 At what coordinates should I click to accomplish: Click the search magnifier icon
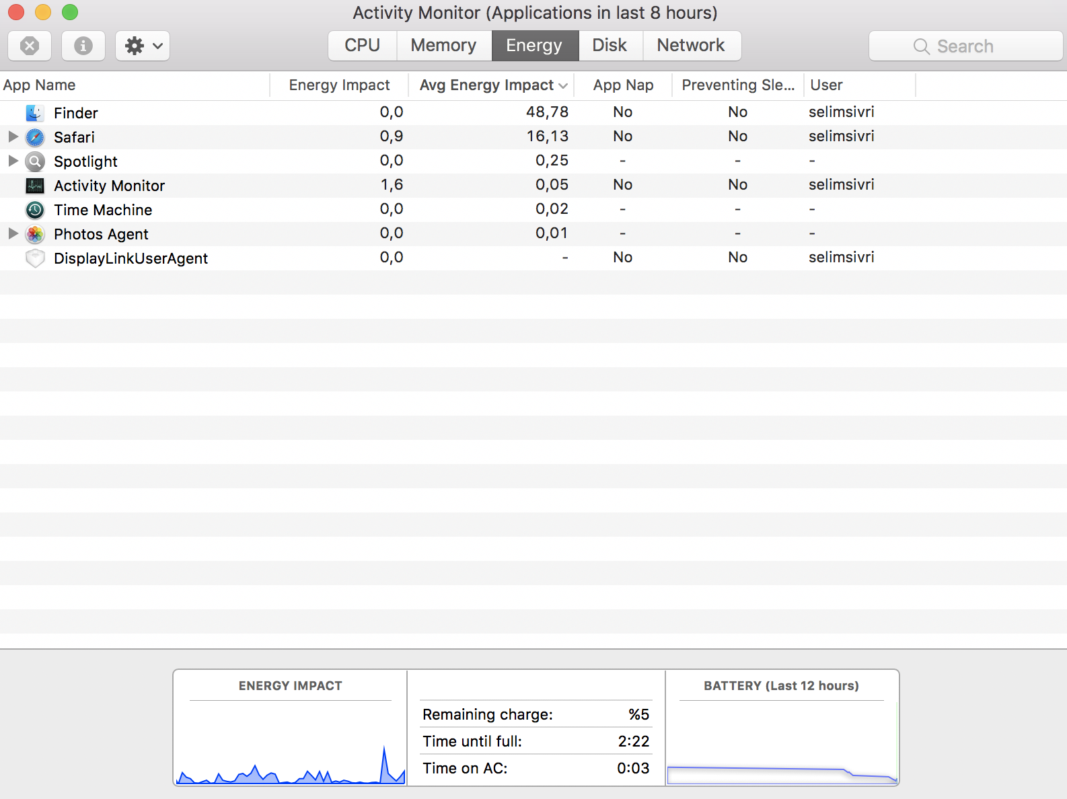point(922,46)
